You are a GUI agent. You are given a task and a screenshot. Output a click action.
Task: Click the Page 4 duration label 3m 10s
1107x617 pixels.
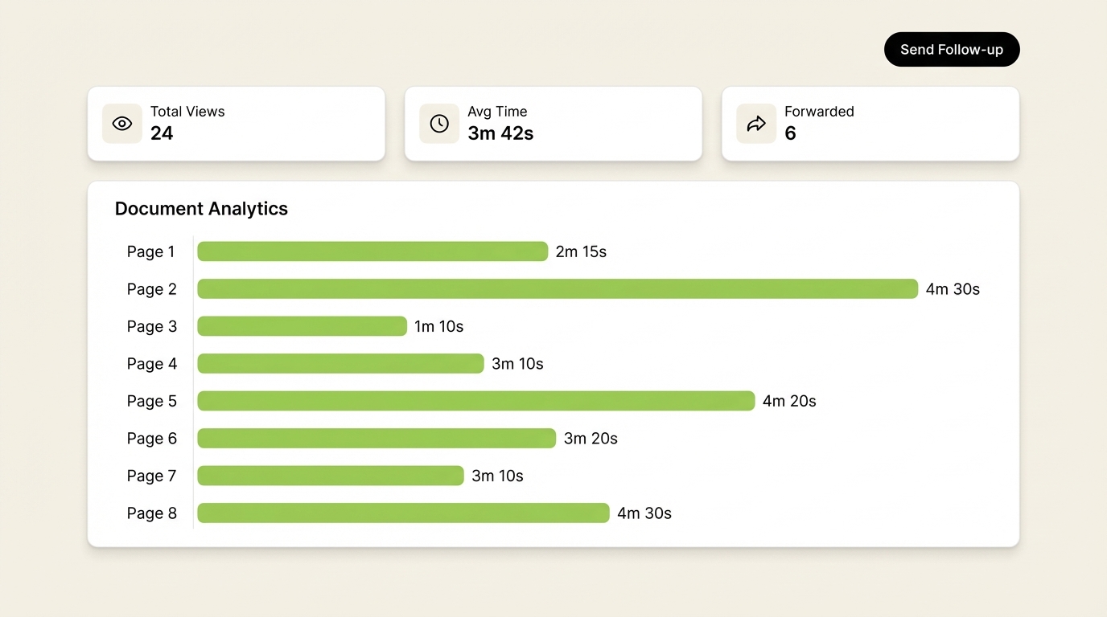[x=517, y=363]
